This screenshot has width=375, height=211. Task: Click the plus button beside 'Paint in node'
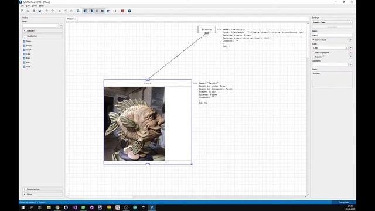[x=350, y=40]
